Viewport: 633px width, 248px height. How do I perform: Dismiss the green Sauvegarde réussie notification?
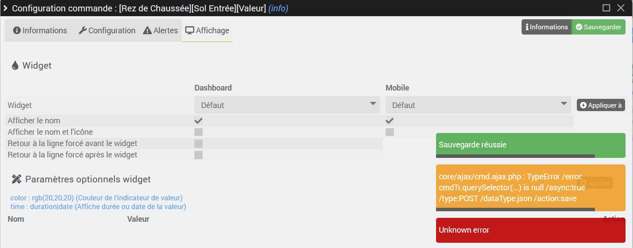(x=531, y=145)
